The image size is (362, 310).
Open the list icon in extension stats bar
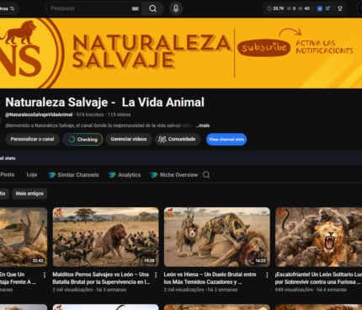[327, 8]
